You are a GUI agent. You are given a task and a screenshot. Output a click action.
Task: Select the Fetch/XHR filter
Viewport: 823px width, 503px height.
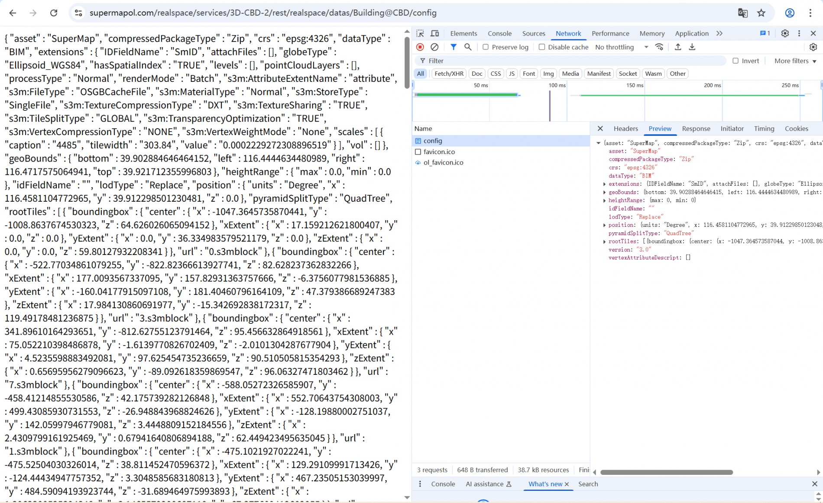[449, 74]
